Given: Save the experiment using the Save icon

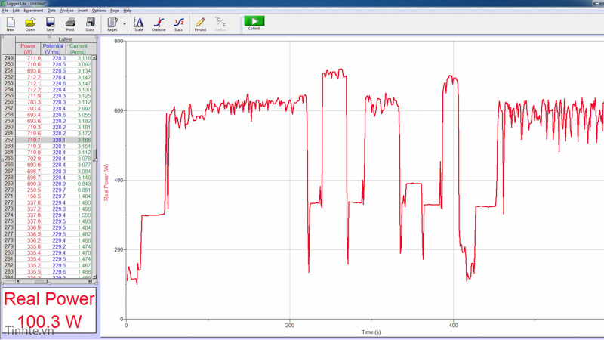Looking at the screenshot, I should (50, 23).
